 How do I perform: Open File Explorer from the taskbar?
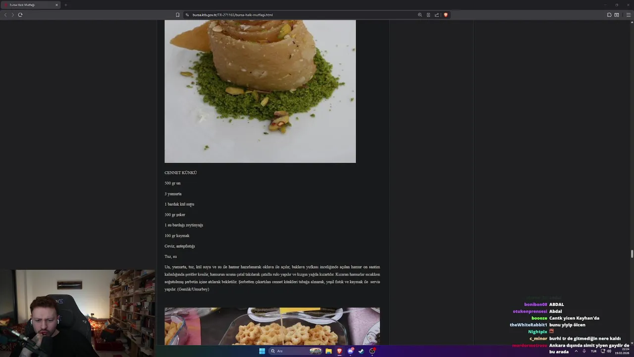pos(328,351)
